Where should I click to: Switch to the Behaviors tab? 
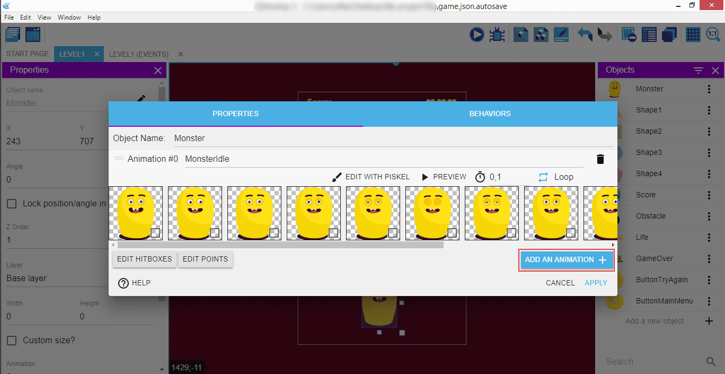pyautogui.click(x=490, y=114)
